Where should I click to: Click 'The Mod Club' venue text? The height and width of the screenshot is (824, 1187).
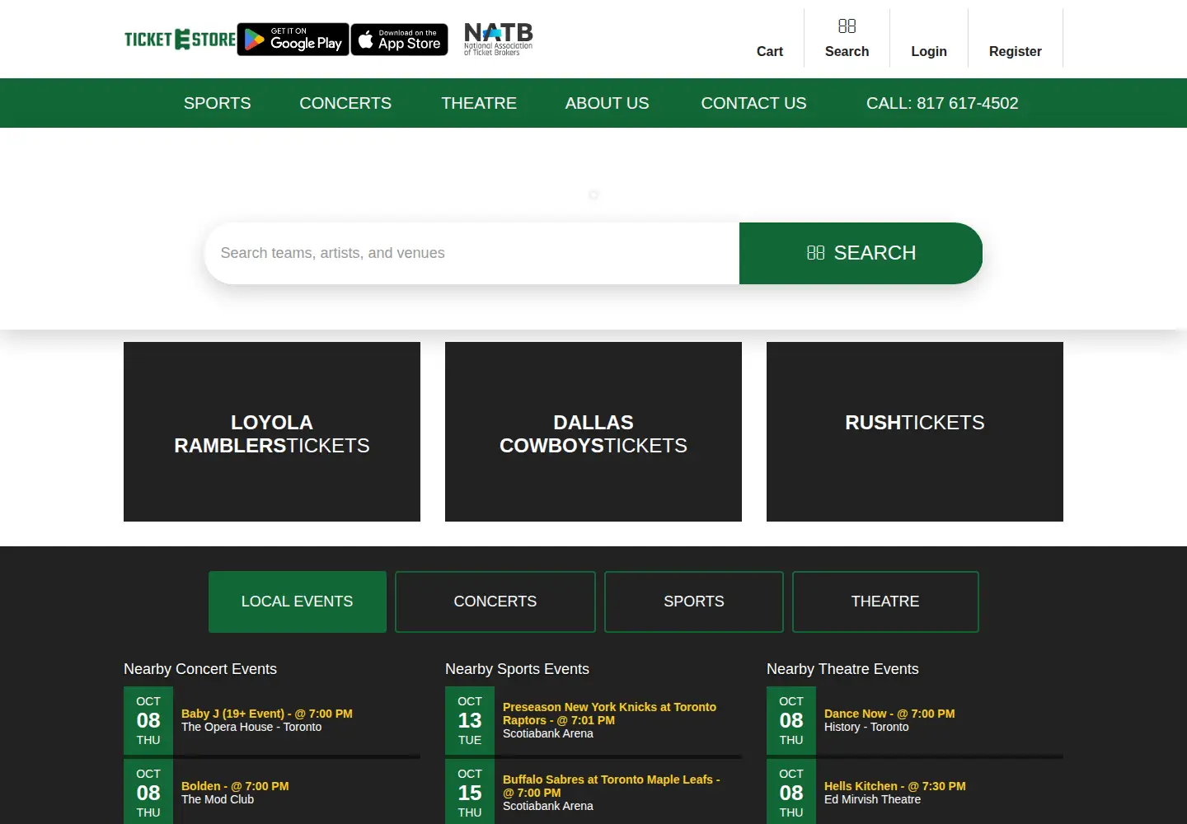[x=218, y=799]
